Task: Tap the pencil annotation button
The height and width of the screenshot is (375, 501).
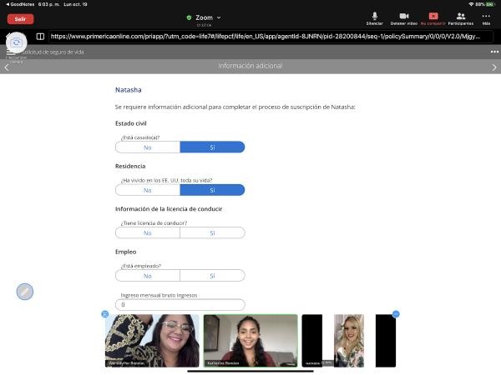Action: pyautogui.click(x=25, y=292)
